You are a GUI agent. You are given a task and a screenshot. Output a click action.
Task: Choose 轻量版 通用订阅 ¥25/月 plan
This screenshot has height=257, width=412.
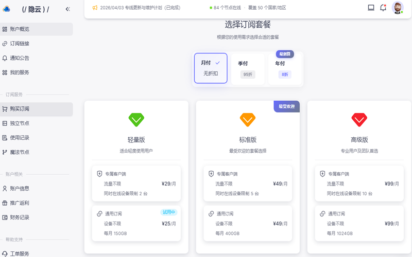coord(136,223)
